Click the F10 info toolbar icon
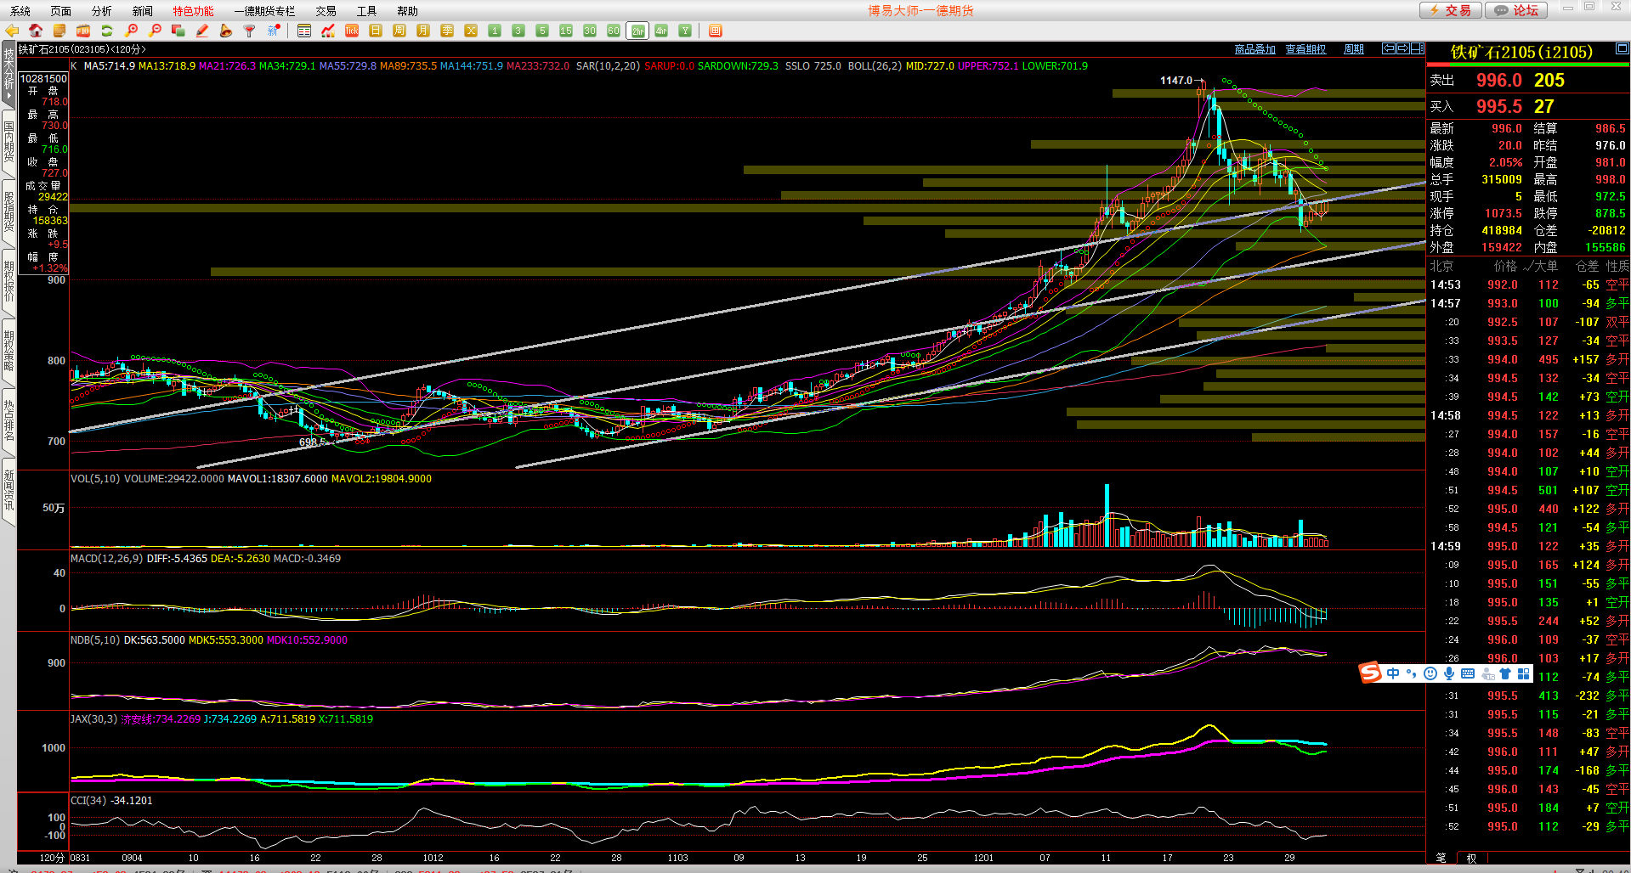Image resolution: width=1631 pixels, height=873 pixels. click(x=83, y=31)
